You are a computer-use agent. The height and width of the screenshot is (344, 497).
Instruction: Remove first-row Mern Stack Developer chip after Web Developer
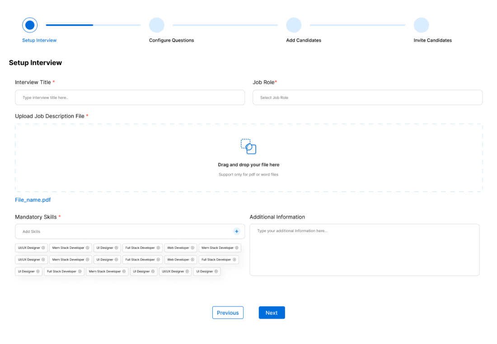pyautogui.click(x=236, y=248)
